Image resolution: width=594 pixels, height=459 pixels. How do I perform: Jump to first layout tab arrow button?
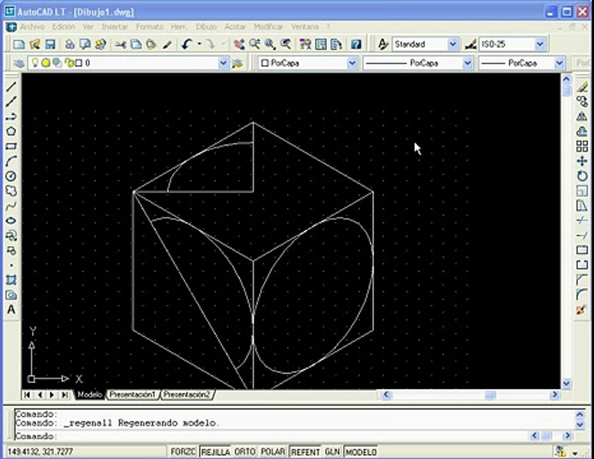pyautogui.click(x=27, y=395)
